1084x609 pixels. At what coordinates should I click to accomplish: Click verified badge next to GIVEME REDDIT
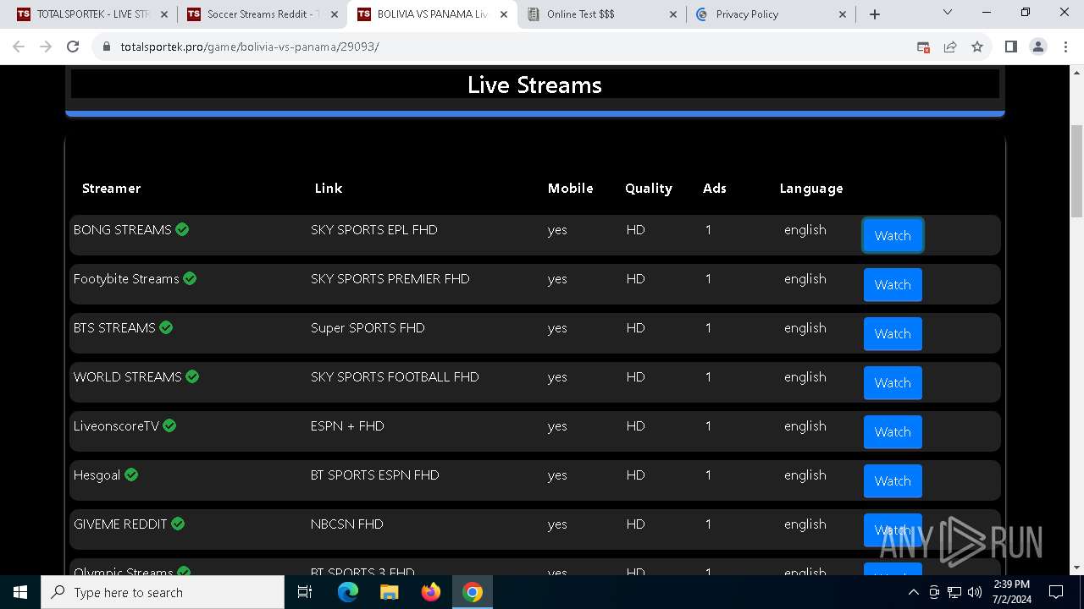pyautogui.click(x=178, y=524)
